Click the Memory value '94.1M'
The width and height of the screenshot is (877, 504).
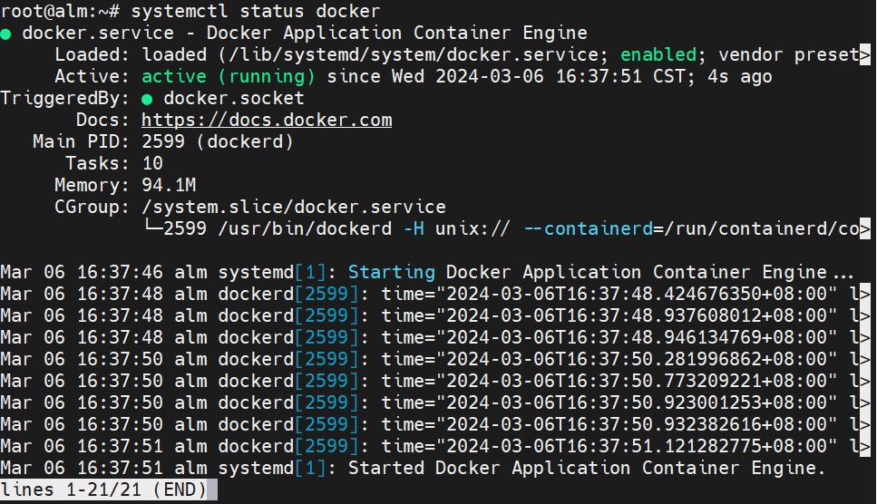169,186
